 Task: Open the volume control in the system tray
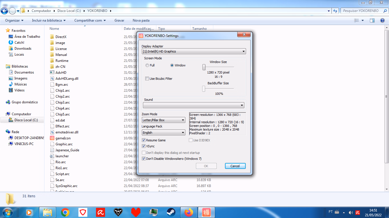(351, 212)
